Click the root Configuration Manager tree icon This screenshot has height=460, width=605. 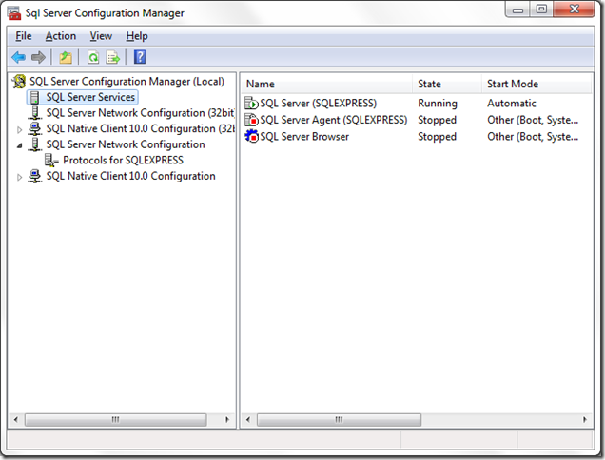19,82
